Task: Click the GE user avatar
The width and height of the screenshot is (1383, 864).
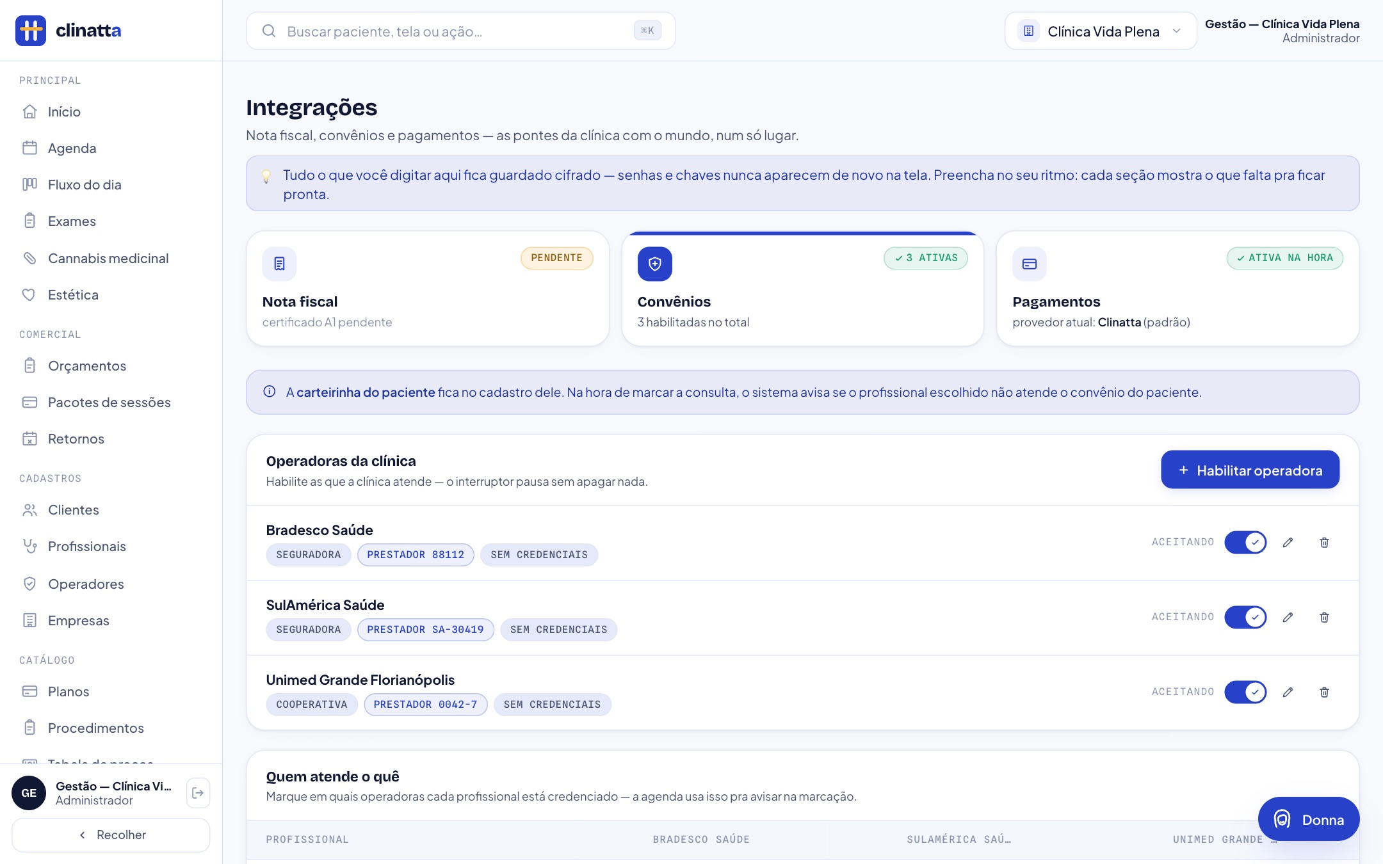Action: pyautogui.click(x=29, y=793)
